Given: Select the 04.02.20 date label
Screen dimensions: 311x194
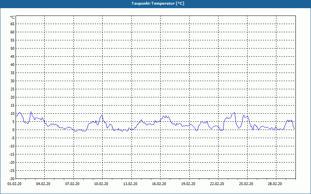Looking at the screenshot, I should pyautogui.click(x=43, y=184).
